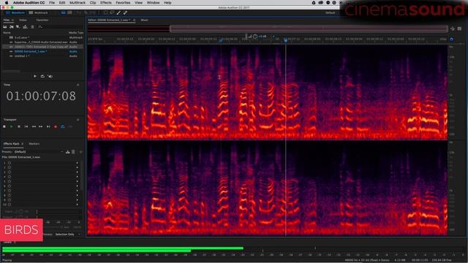Click the Fast Forward transport button
This screenshot has width=468, height=263.
click(x=41, y=126)
